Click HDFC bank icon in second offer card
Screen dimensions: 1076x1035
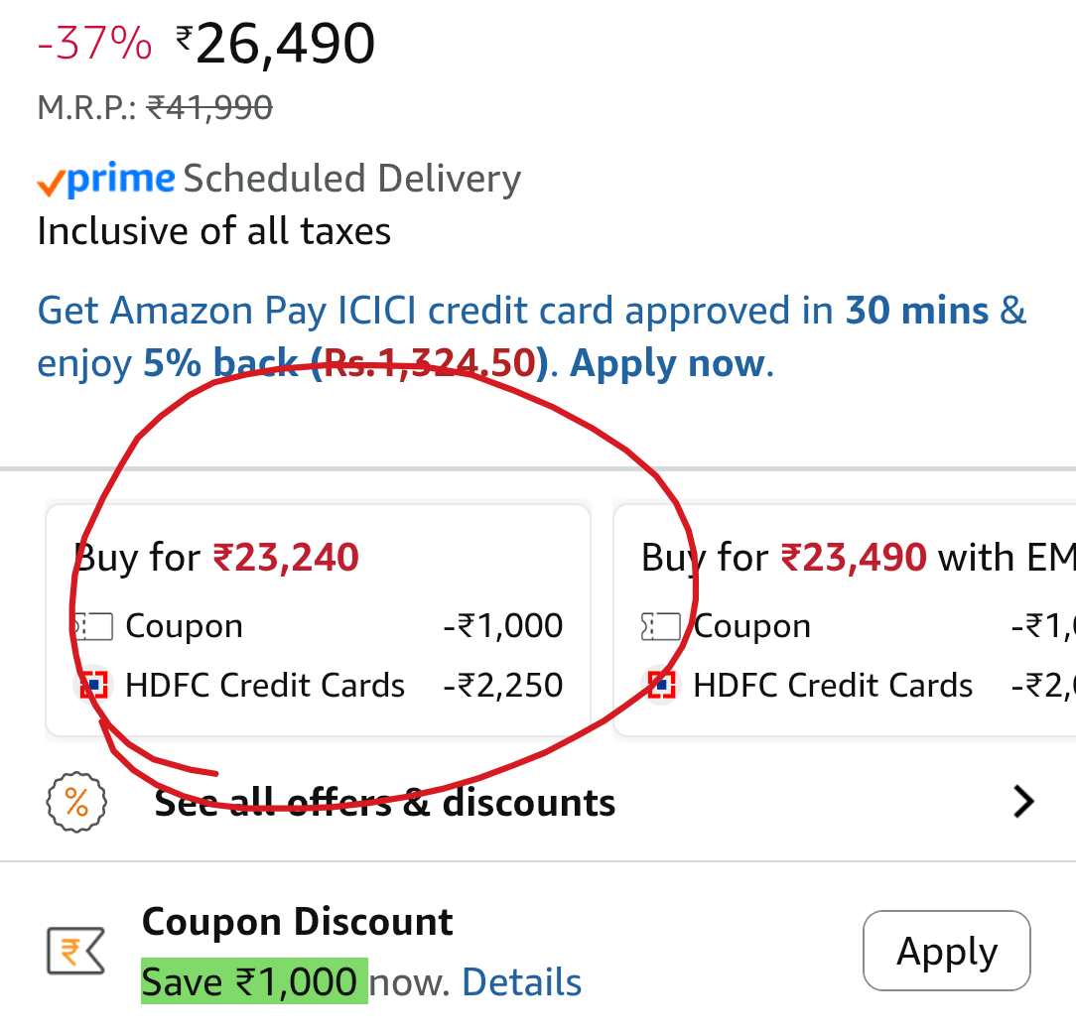(x=661, y=685)
